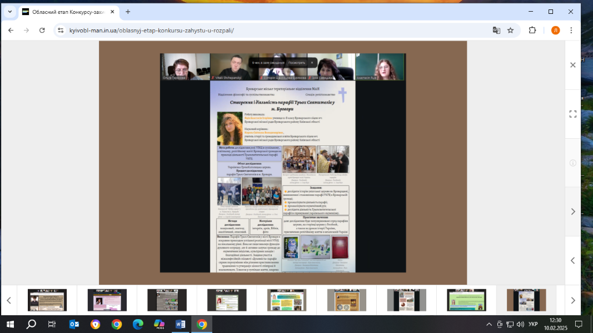Show image info in the lightbox
Image resolution: width=593 pixels, height=333 pixels.
pyautogui.click(x=573, y=163)
